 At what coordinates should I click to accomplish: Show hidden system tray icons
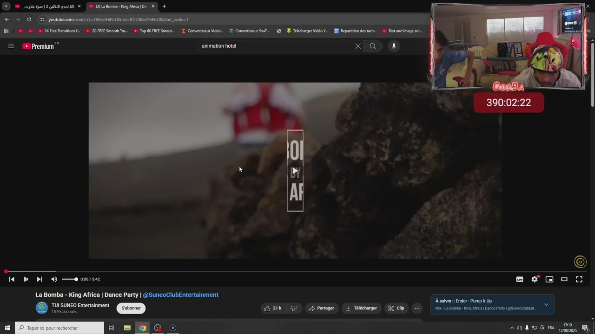point(512,328)
